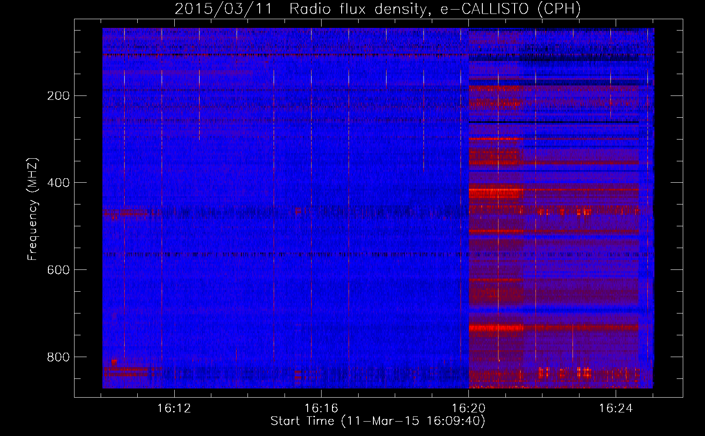Click the 200 frequency tick label
This screenshot has height=436, width=705.
(x=58, y=95)
